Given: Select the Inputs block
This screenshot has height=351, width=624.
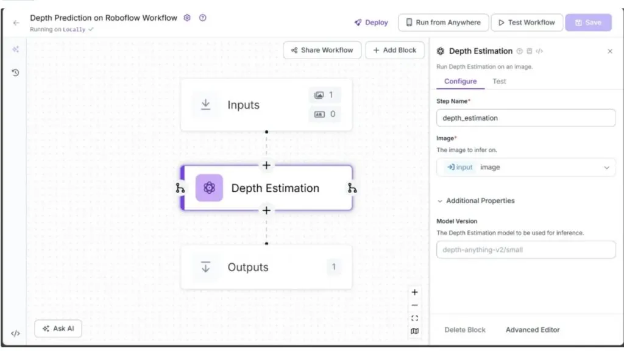Looking at the screenshot, I should tap(266, 105).
